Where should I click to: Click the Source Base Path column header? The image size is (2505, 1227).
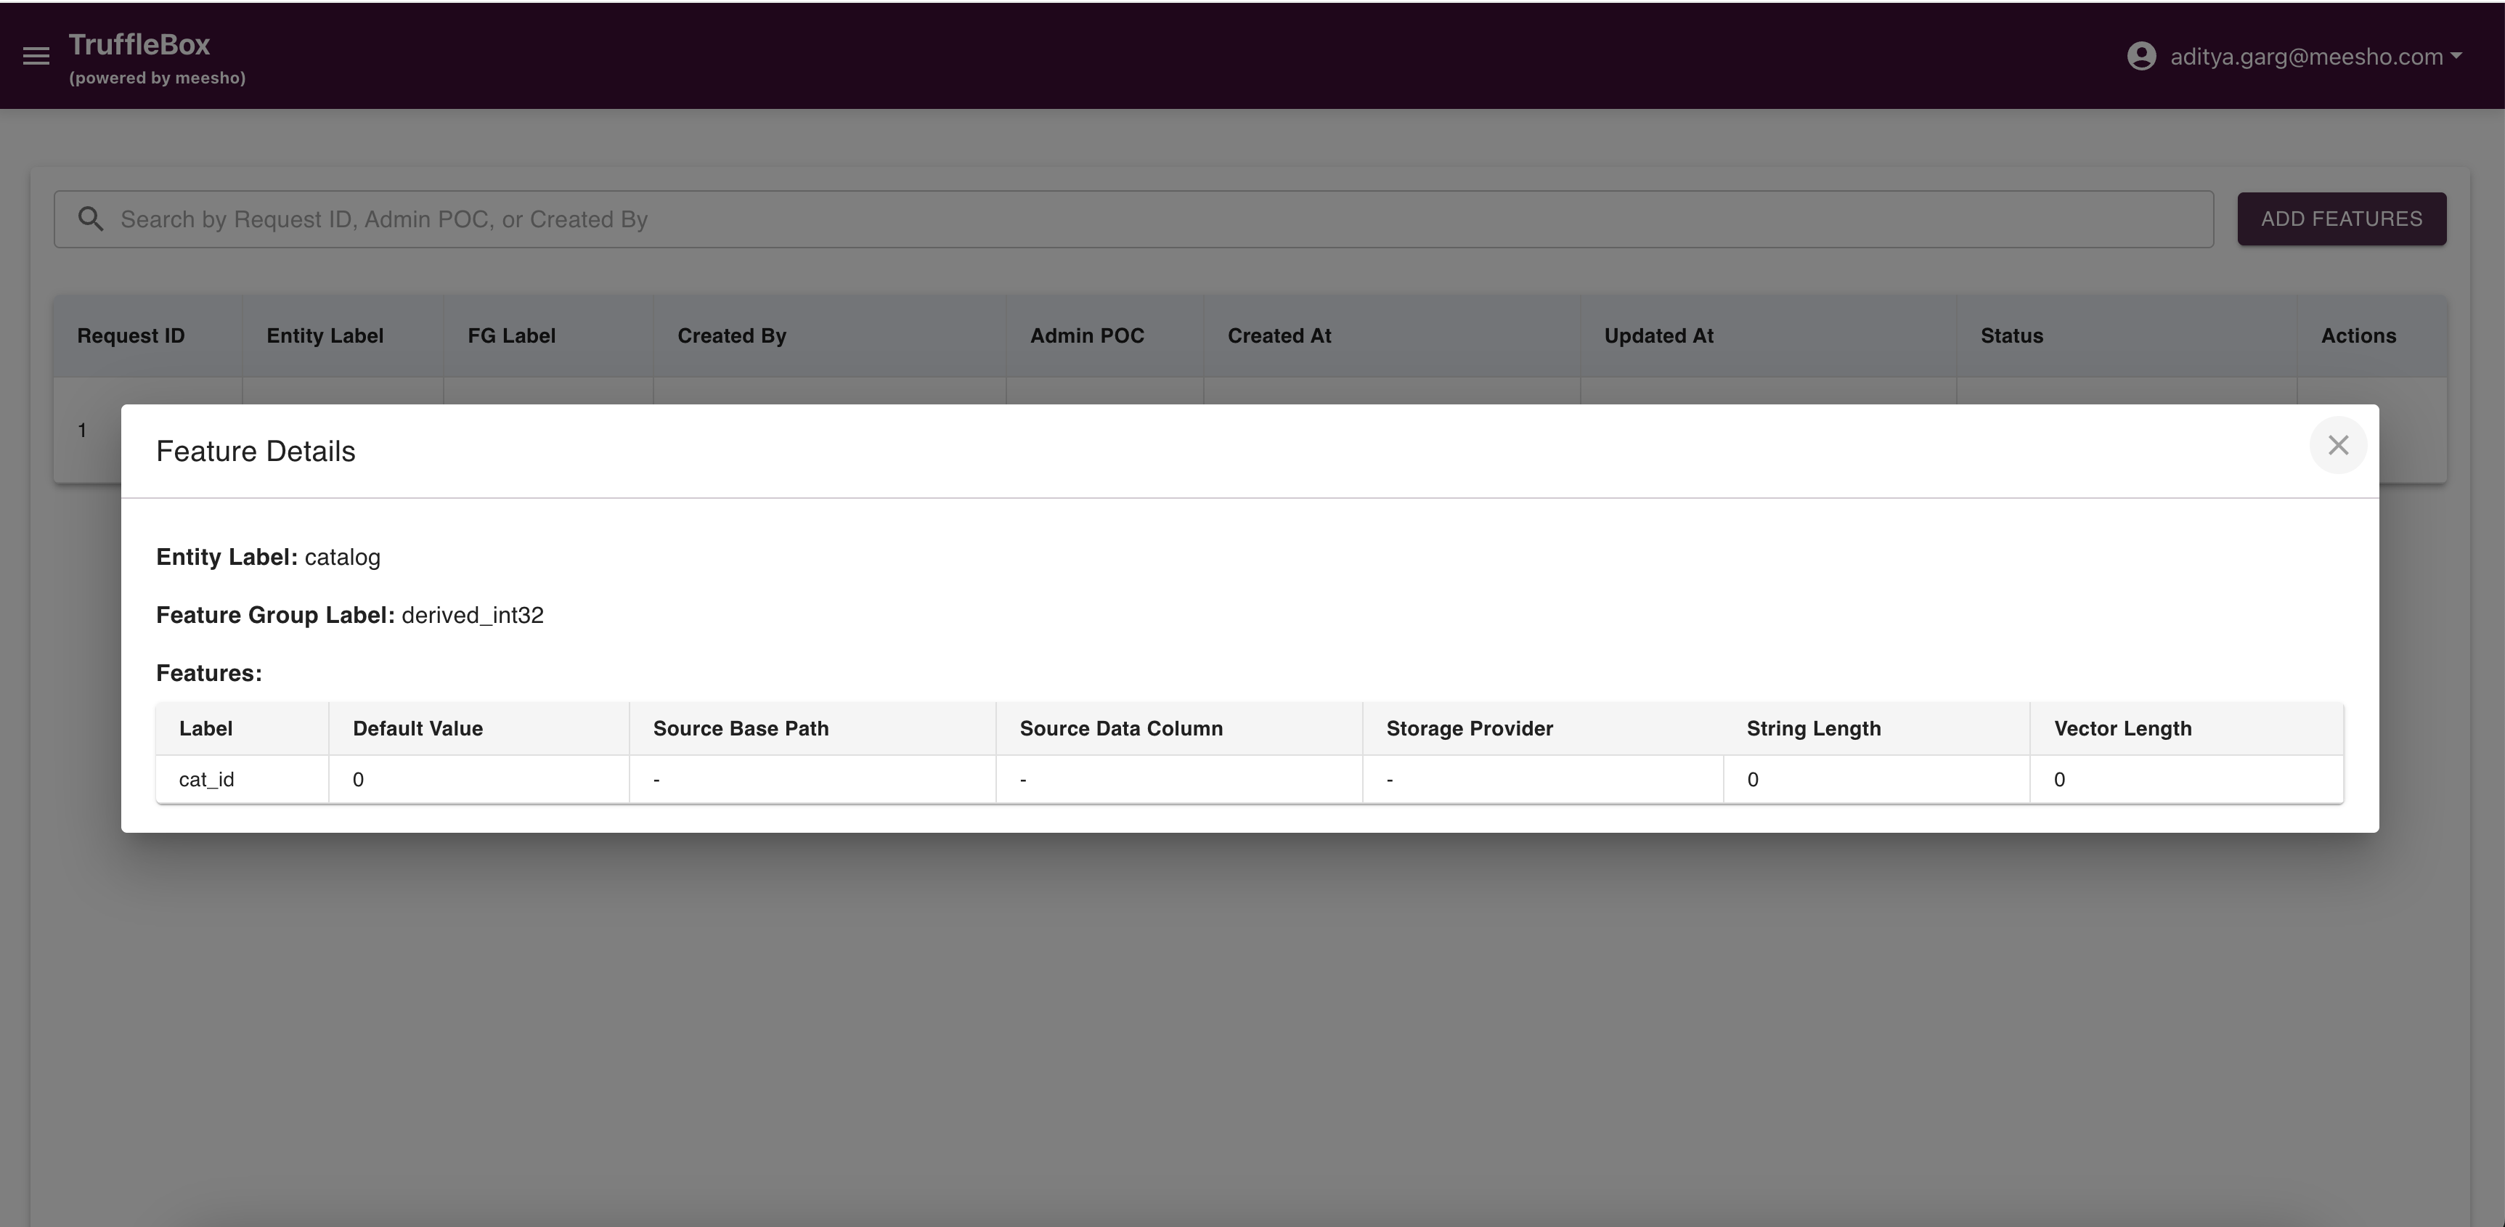(741, 728)
